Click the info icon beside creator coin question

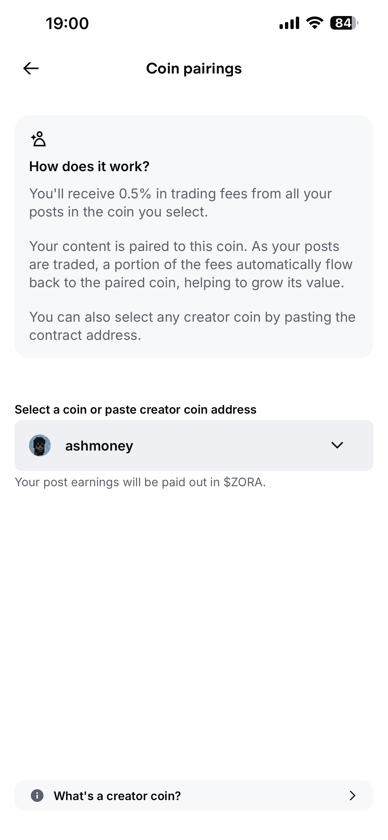tap(37, 796)
